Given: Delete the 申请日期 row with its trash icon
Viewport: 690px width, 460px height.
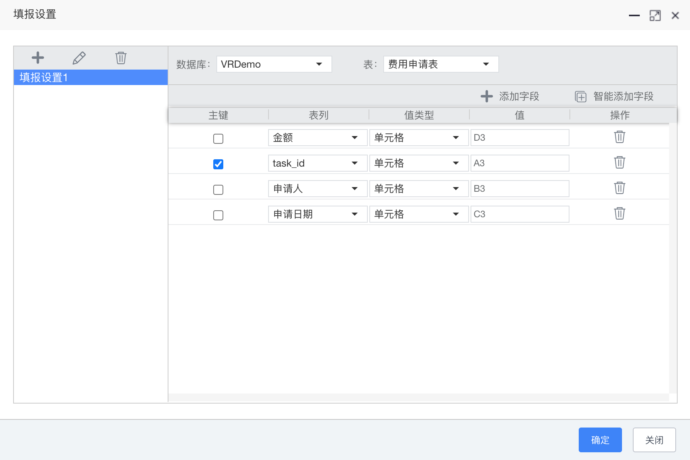Looking at the screenshot, I should pyautogui.click(x=620, y=213).
